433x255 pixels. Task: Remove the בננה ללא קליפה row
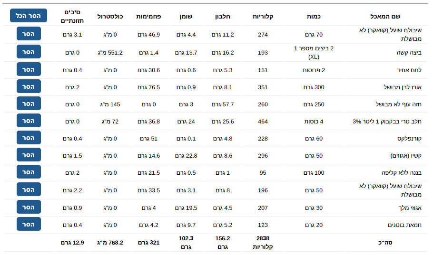(29, 172)
